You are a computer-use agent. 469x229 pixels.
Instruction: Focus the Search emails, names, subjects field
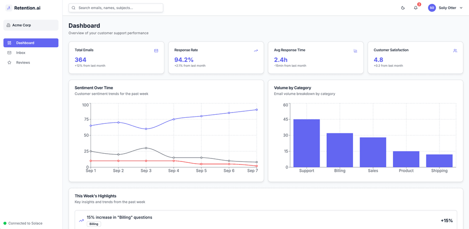pyautogui.click(x=116, y=8)
